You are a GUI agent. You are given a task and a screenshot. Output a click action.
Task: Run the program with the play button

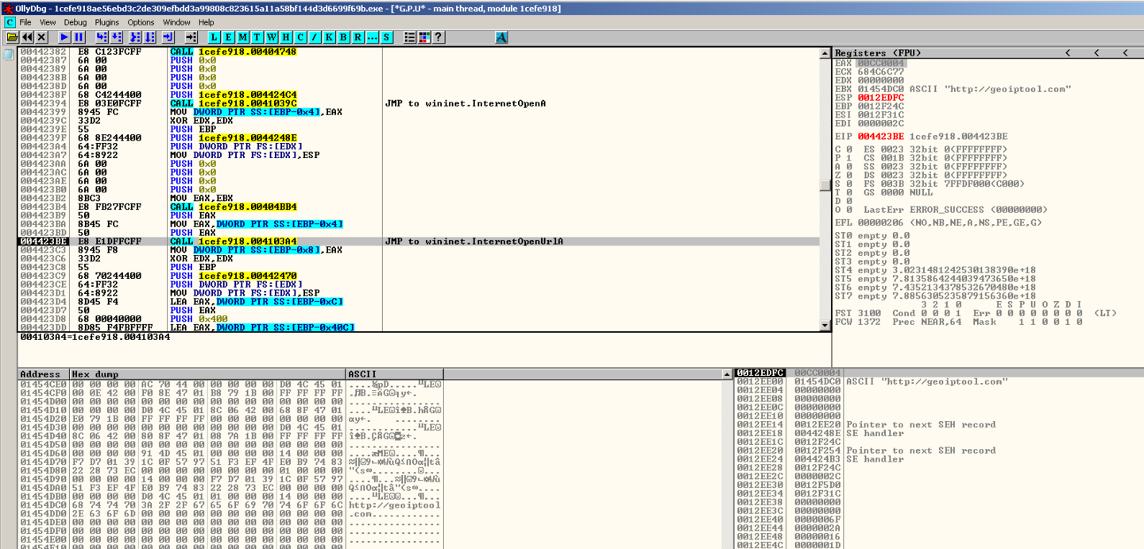[64, 37]
